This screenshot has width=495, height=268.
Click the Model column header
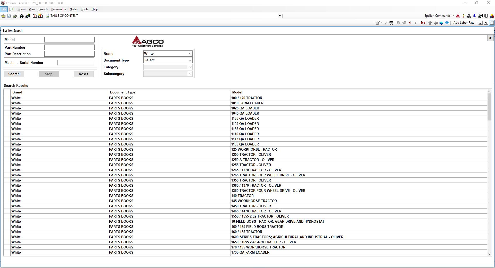pyautogui.click(x=359, y=92)
